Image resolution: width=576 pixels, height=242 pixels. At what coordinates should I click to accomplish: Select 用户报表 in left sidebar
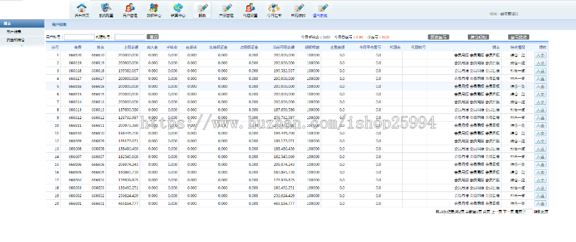13,31
